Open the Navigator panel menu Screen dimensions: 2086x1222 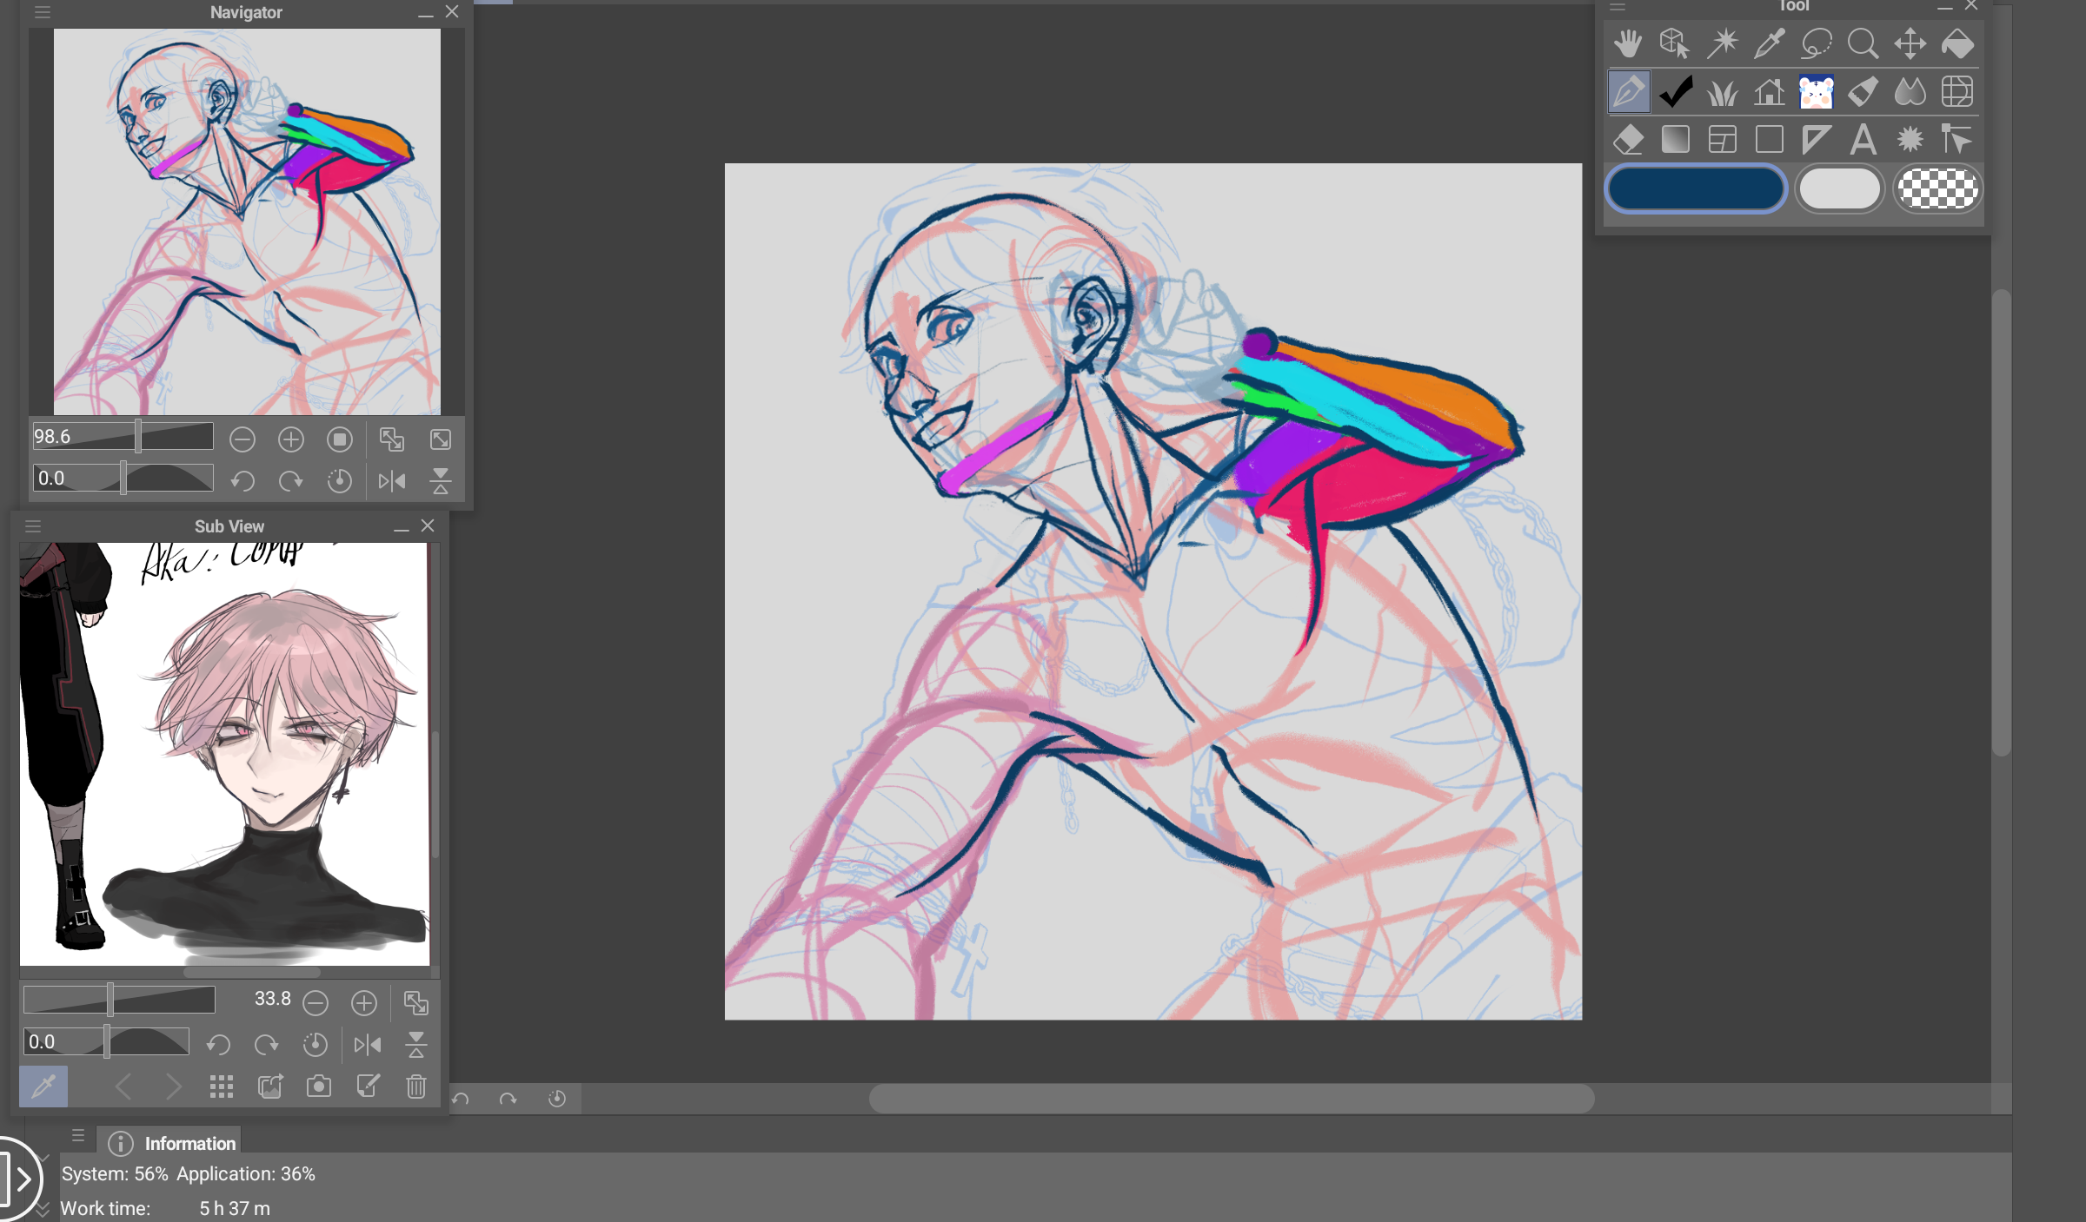[43, 12]
